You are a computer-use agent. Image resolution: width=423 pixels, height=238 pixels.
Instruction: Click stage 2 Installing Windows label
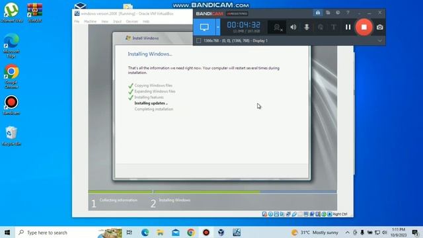tap(174, 200)
